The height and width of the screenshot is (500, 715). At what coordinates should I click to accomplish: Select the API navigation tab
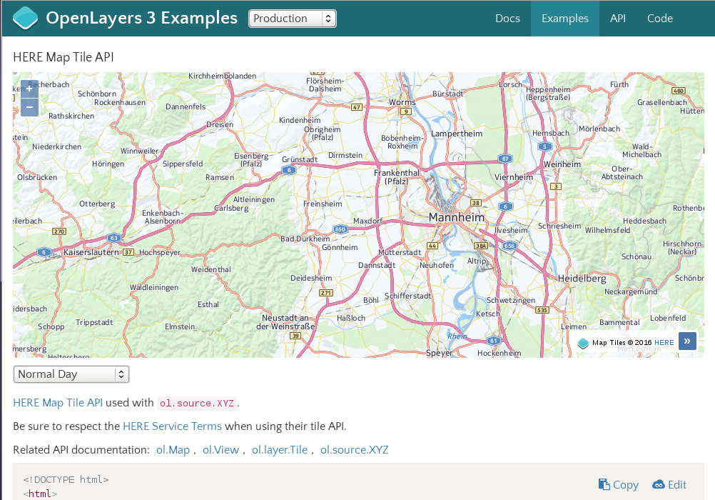click(x=617, y=19)
